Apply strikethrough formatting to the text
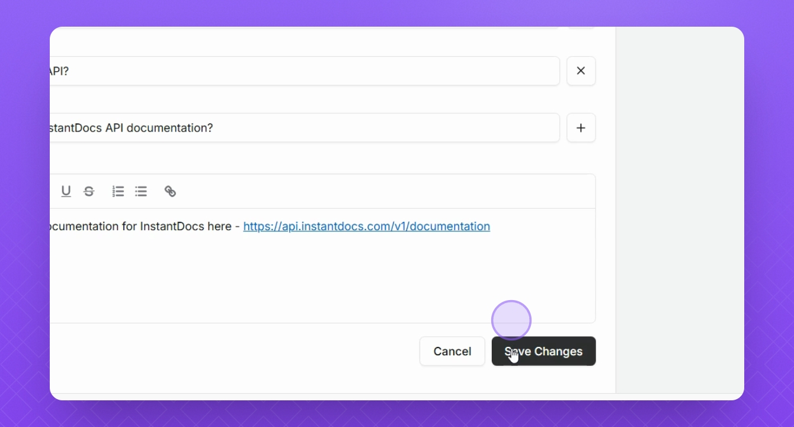 pos(89,191)
